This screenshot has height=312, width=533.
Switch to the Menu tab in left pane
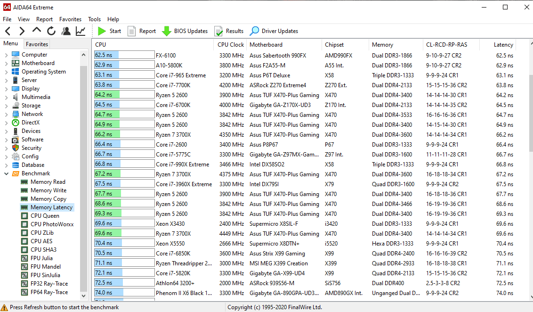click(10, 43)
